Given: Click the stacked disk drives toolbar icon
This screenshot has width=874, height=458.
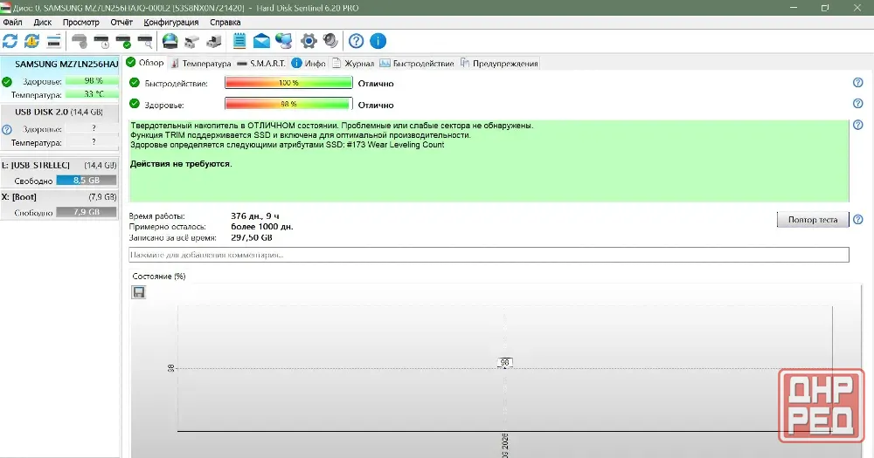Looking at the screenshot, I should click(x=53, y=41).
